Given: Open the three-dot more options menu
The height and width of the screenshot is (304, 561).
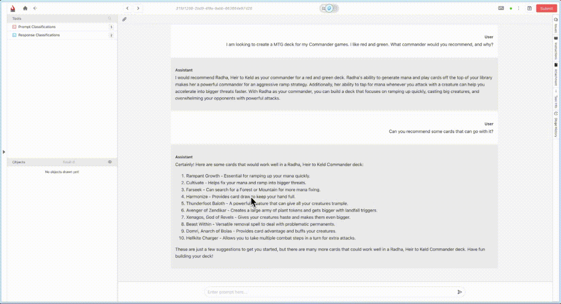Looking at the screenshot, I should point(519,8).
